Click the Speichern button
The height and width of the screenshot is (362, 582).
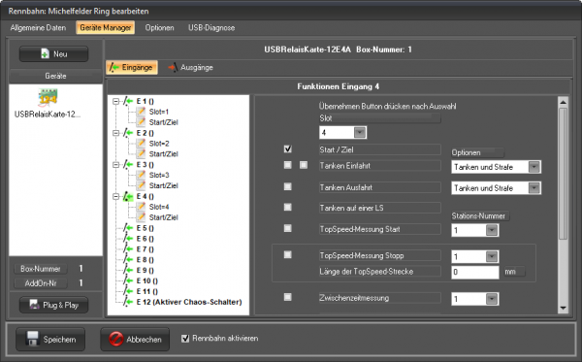pyautogui.click(x=50, y=339)
